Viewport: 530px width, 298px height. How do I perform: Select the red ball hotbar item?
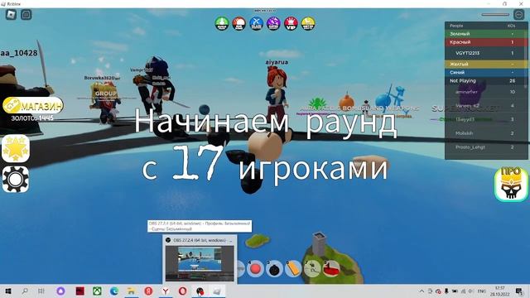[x=255, y=269]
